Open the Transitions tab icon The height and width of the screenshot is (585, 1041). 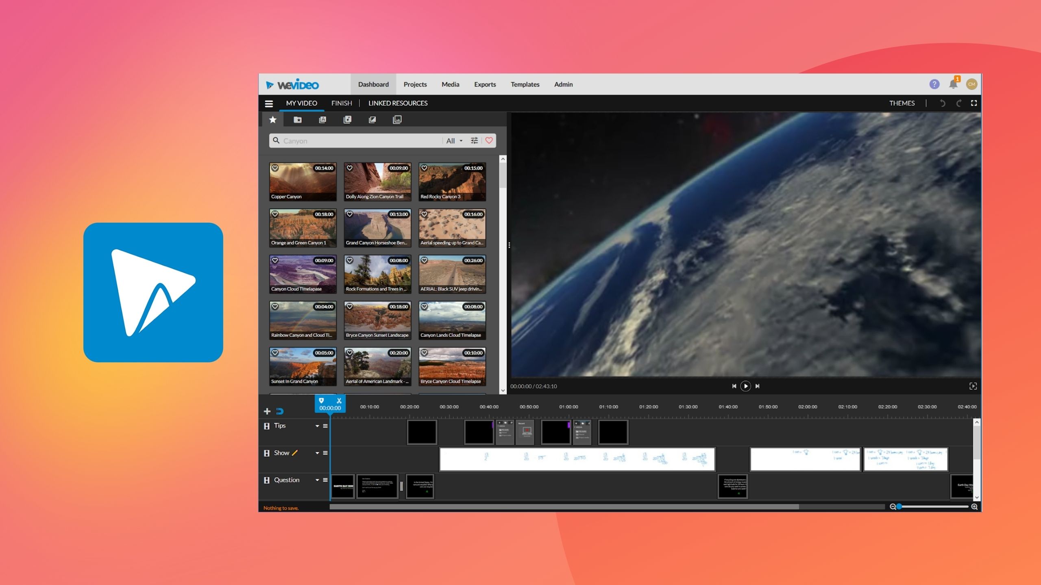tap(372, 119)
